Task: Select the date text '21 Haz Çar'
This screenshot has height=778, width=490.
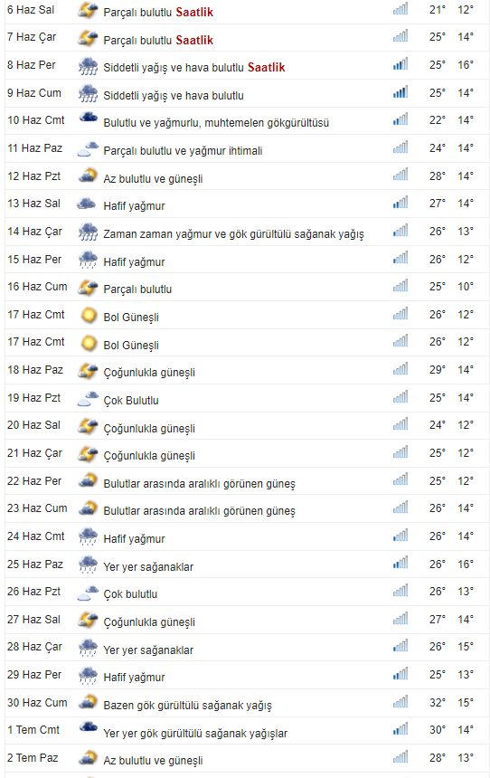Action: tap(34, 453)
